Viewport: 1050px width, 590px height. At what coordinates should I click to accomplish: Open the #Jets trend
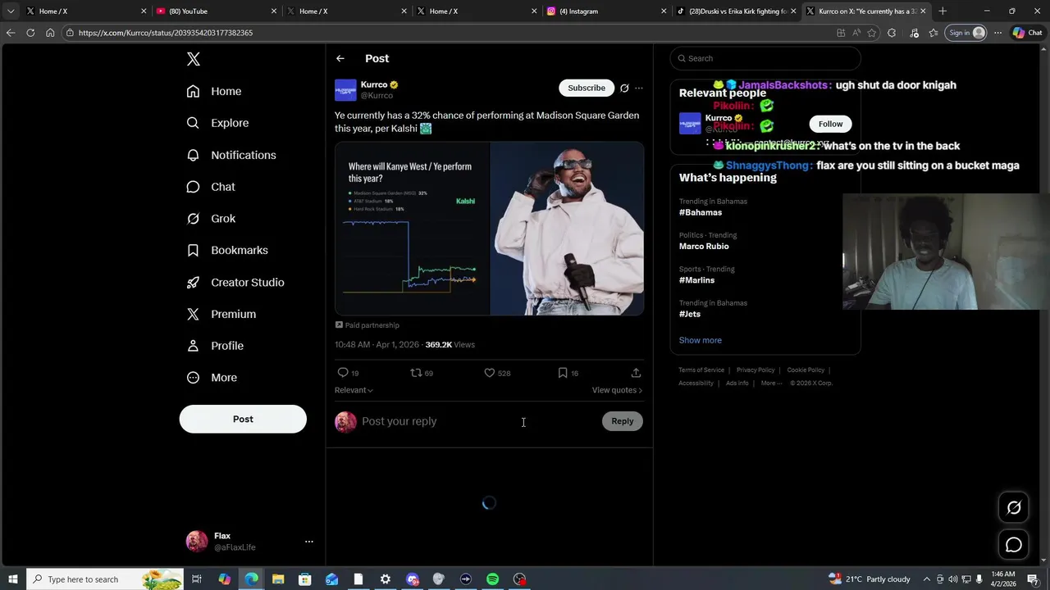pyautogui.click(x=690, y=314)
